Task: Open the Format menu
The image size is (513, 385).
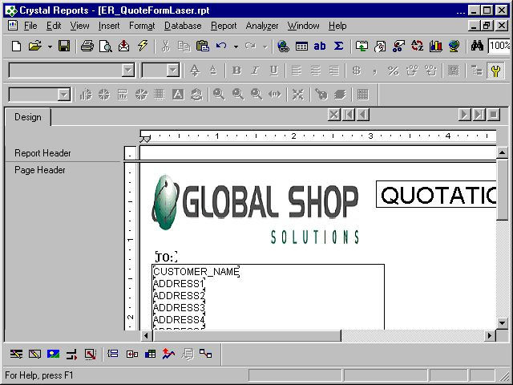Action: coord(142,26)
